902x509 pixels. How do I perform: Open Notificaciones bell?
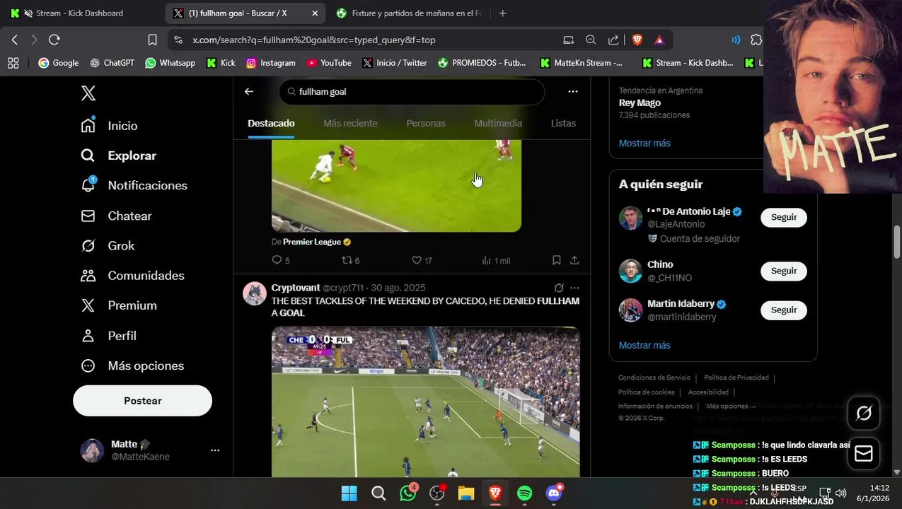tap(134, 185)
